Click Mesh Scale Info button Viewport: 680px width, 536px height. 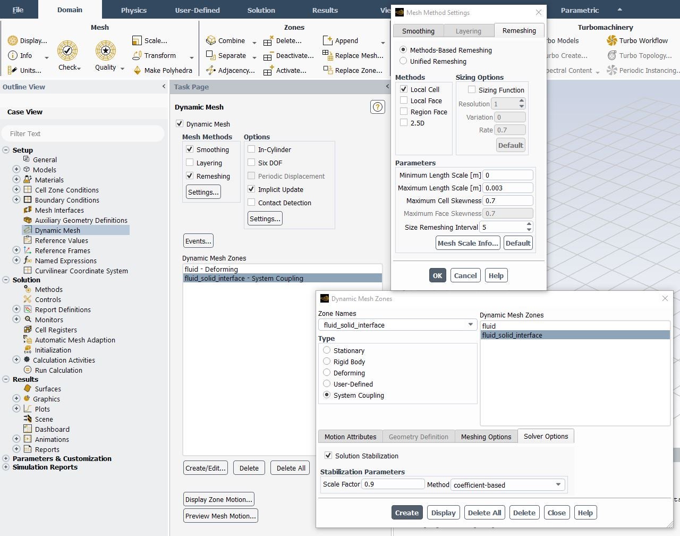(x=468, y=243)
